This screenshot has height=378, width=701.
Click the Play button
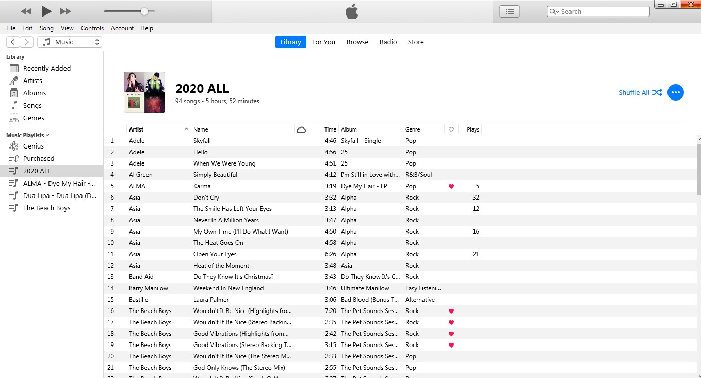point(46,11)
